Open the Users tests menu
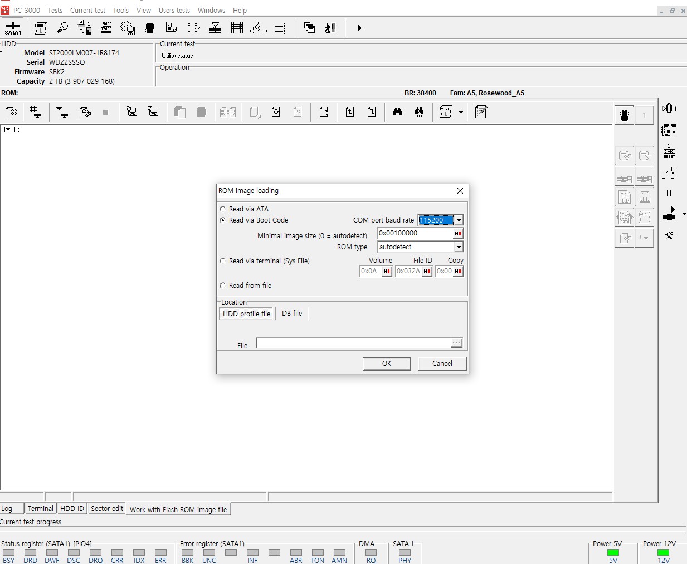The width and height of the screenshot is (687, 564). coord(174,10)
